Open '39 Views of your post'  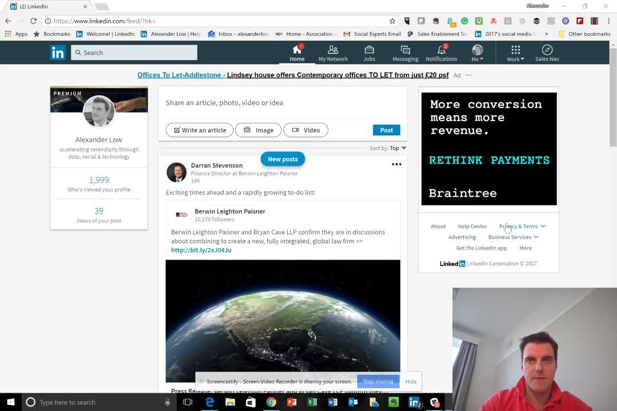99,215
